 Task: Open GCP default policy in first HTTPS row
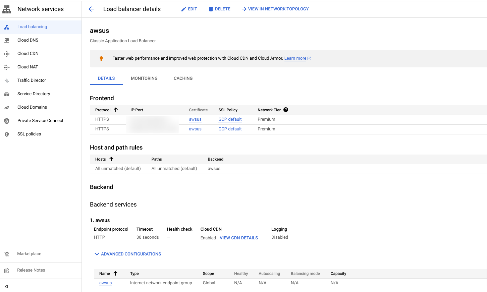click(230, 119)
